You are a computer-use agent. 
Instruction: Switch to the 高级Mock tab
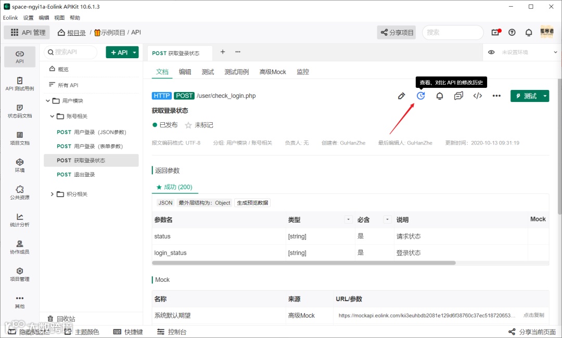tap(273, 72)
